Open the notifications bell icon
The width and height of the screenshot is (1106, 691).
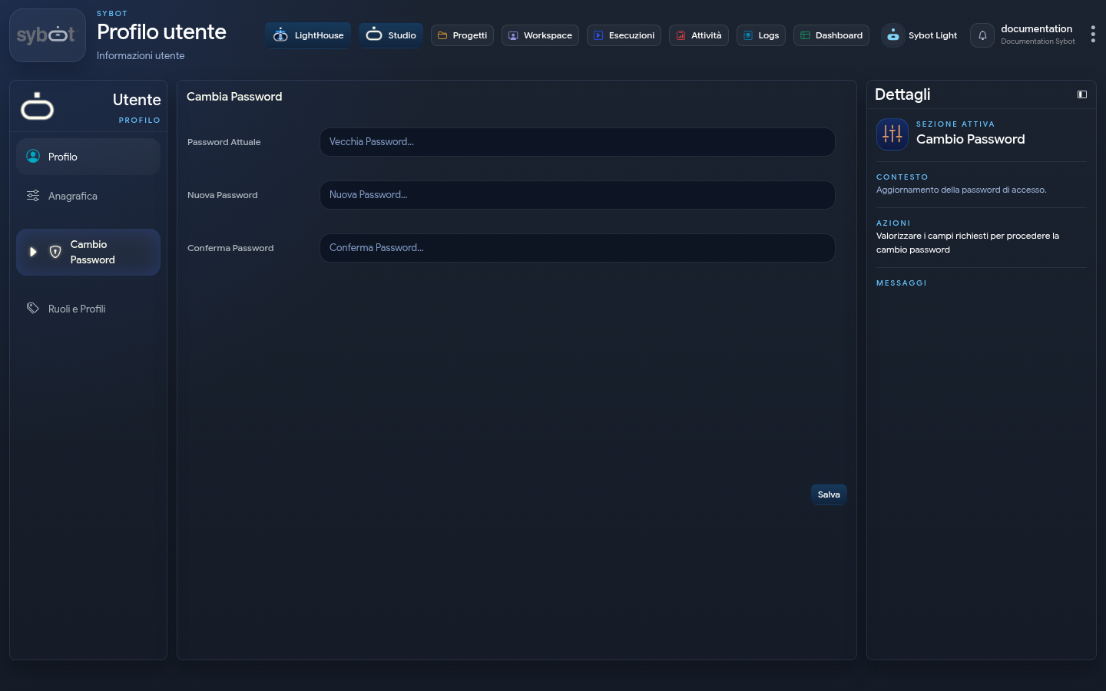pyautogui.click(x=982, y=35)
